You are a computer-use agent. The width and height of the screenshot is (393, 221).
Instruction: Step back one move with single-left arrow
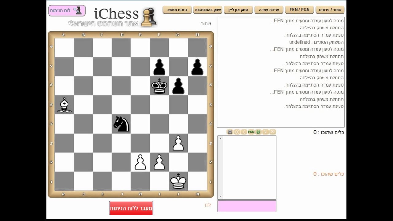click(244, 132)
